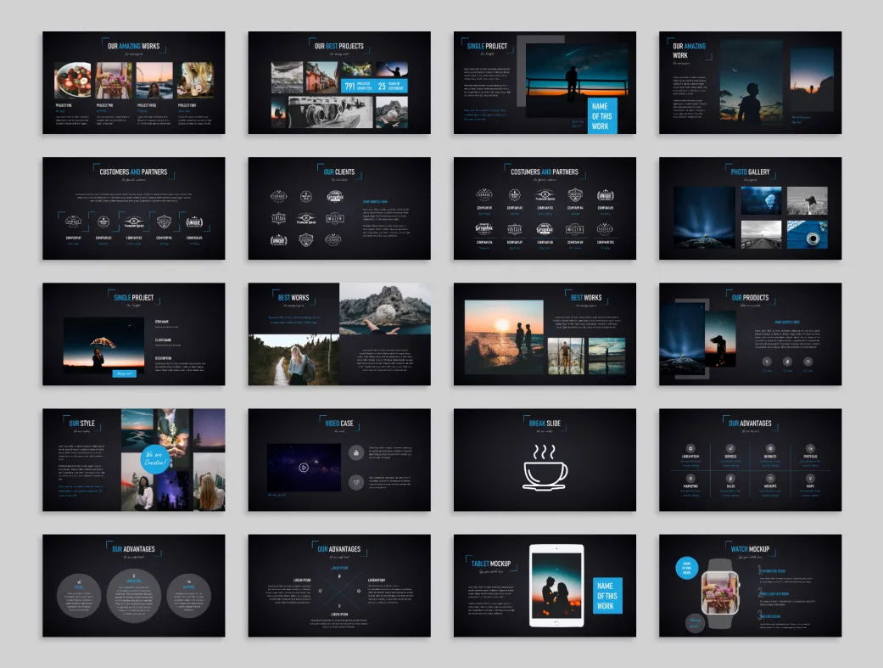883x668 pixels.
Task: Click the coffee cup icon on Break Slide
Action: pyautogui.click(x=545, y=467)
